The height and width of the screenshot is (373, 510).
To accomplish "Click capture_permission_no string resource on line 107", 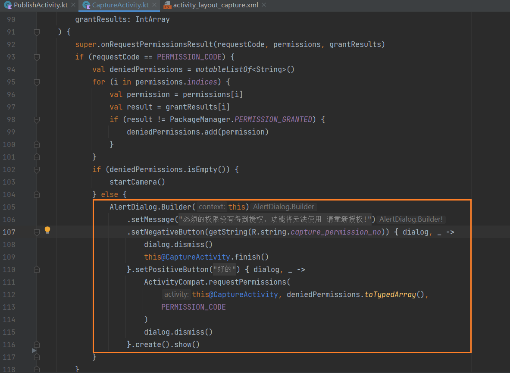I will 336,232.
